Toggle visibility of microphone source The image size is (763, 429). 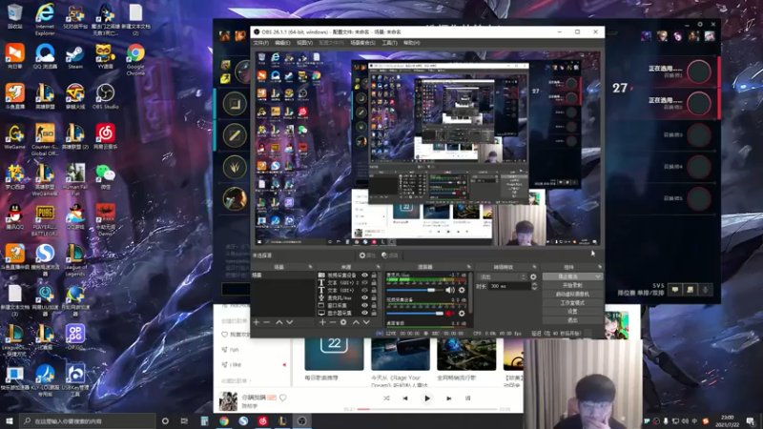tap(364, 297)
